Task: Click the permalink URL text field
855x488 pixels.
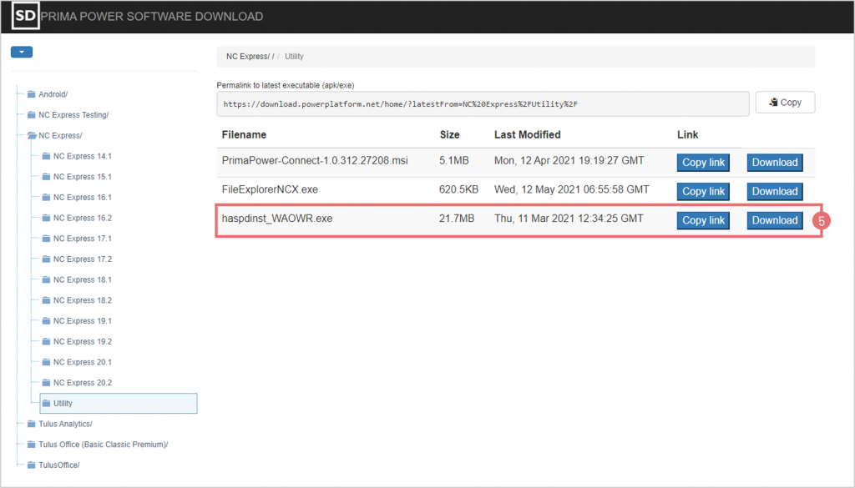Action: 482,104
